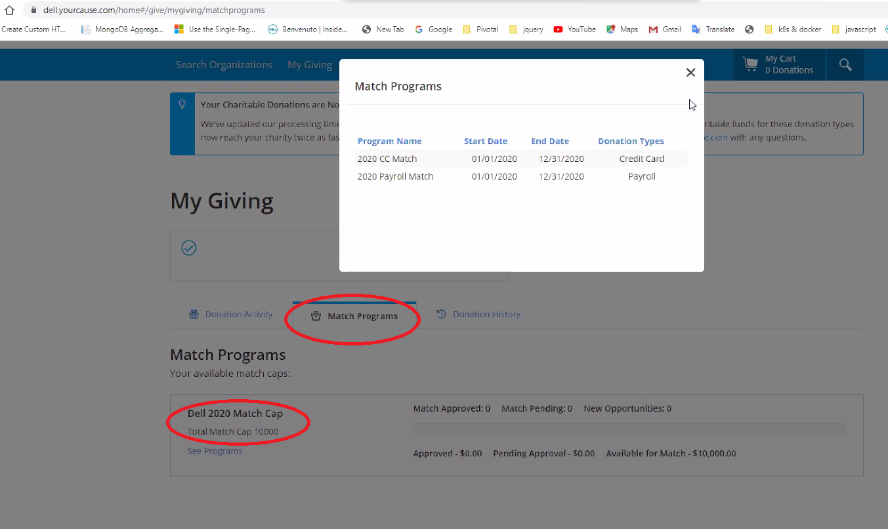Image resolution: width=888 pixels, height=529 pixels.
Task: Click the gift icon beside Donation Activity
Action: tap(194, 314)
